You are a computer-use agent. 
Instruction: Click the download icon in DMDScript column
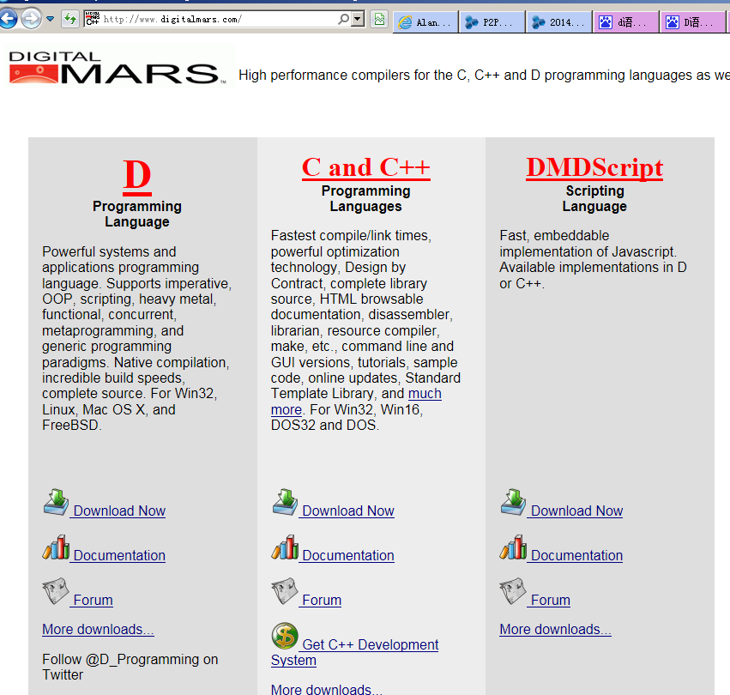click(514, 502)
